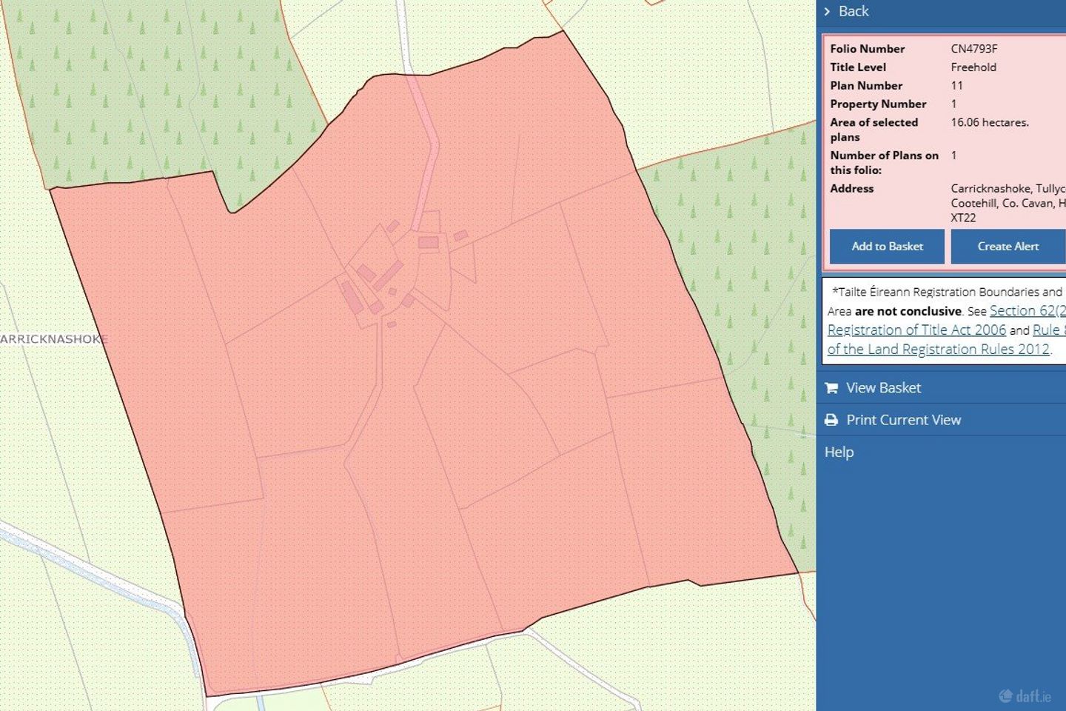Viewport: 1066px width, 711px height.
Task: Open the basket using View Basket row
Action: (x=883, y=387)
